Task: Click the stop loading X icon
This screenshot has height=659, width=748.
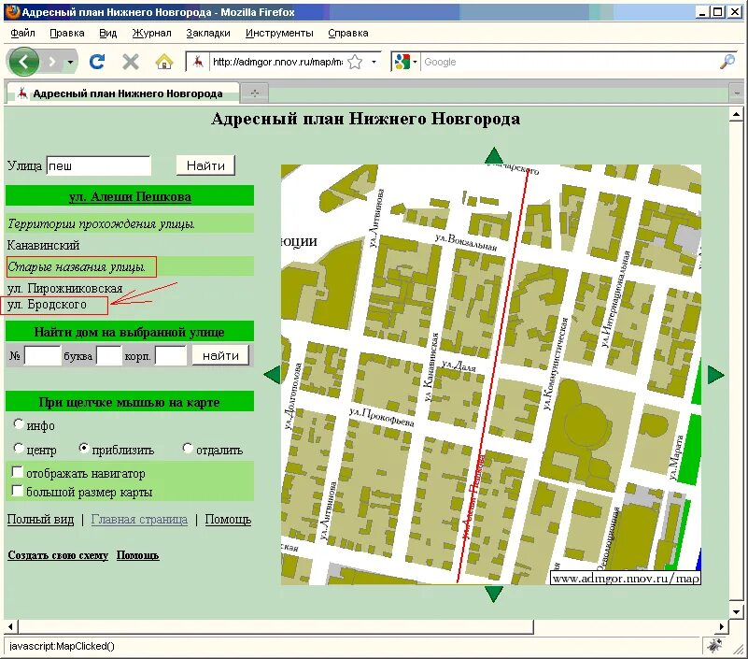Action: tap(130, 62)
